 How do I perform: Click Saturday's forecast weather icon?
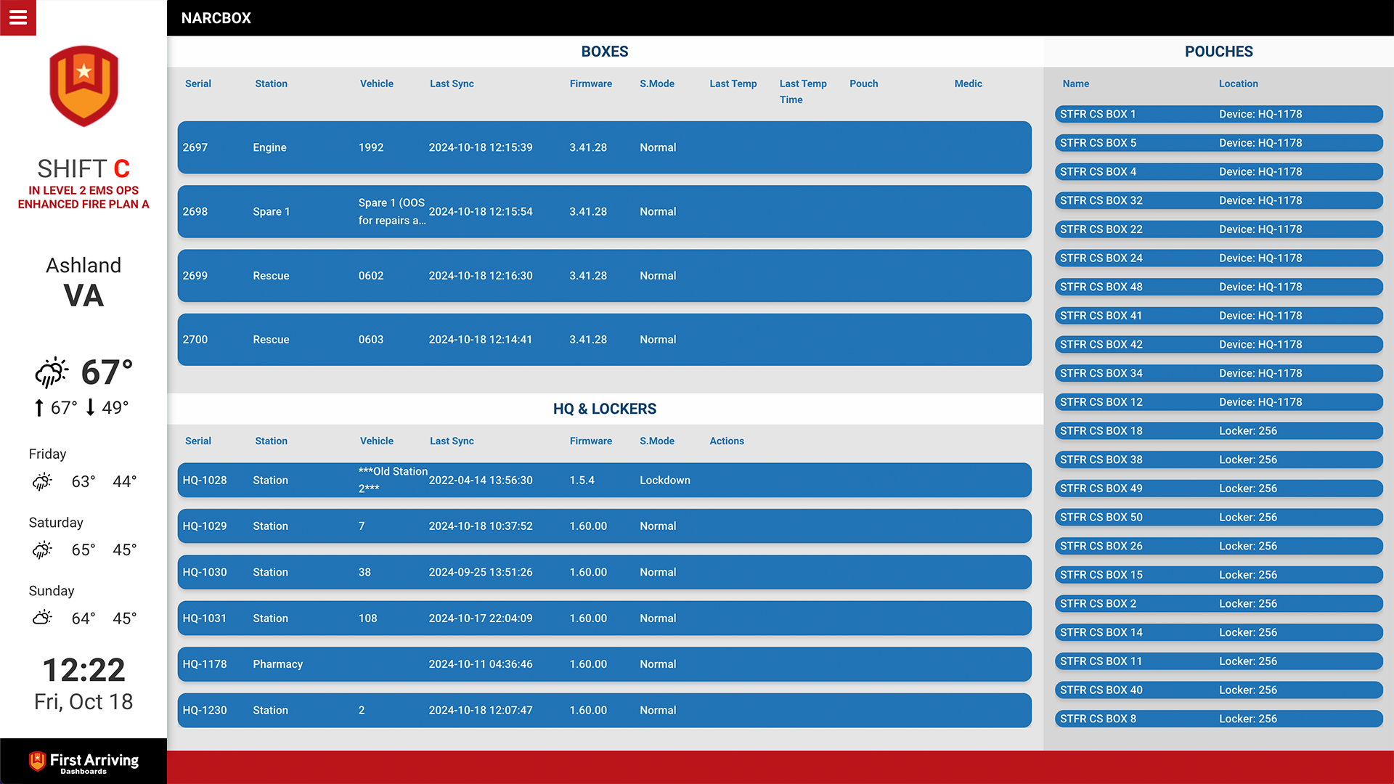(43, 550)
